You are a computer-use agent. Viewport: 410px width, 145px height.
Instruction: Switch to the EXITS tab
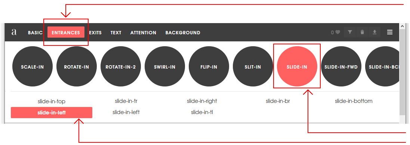click(95, 32)
